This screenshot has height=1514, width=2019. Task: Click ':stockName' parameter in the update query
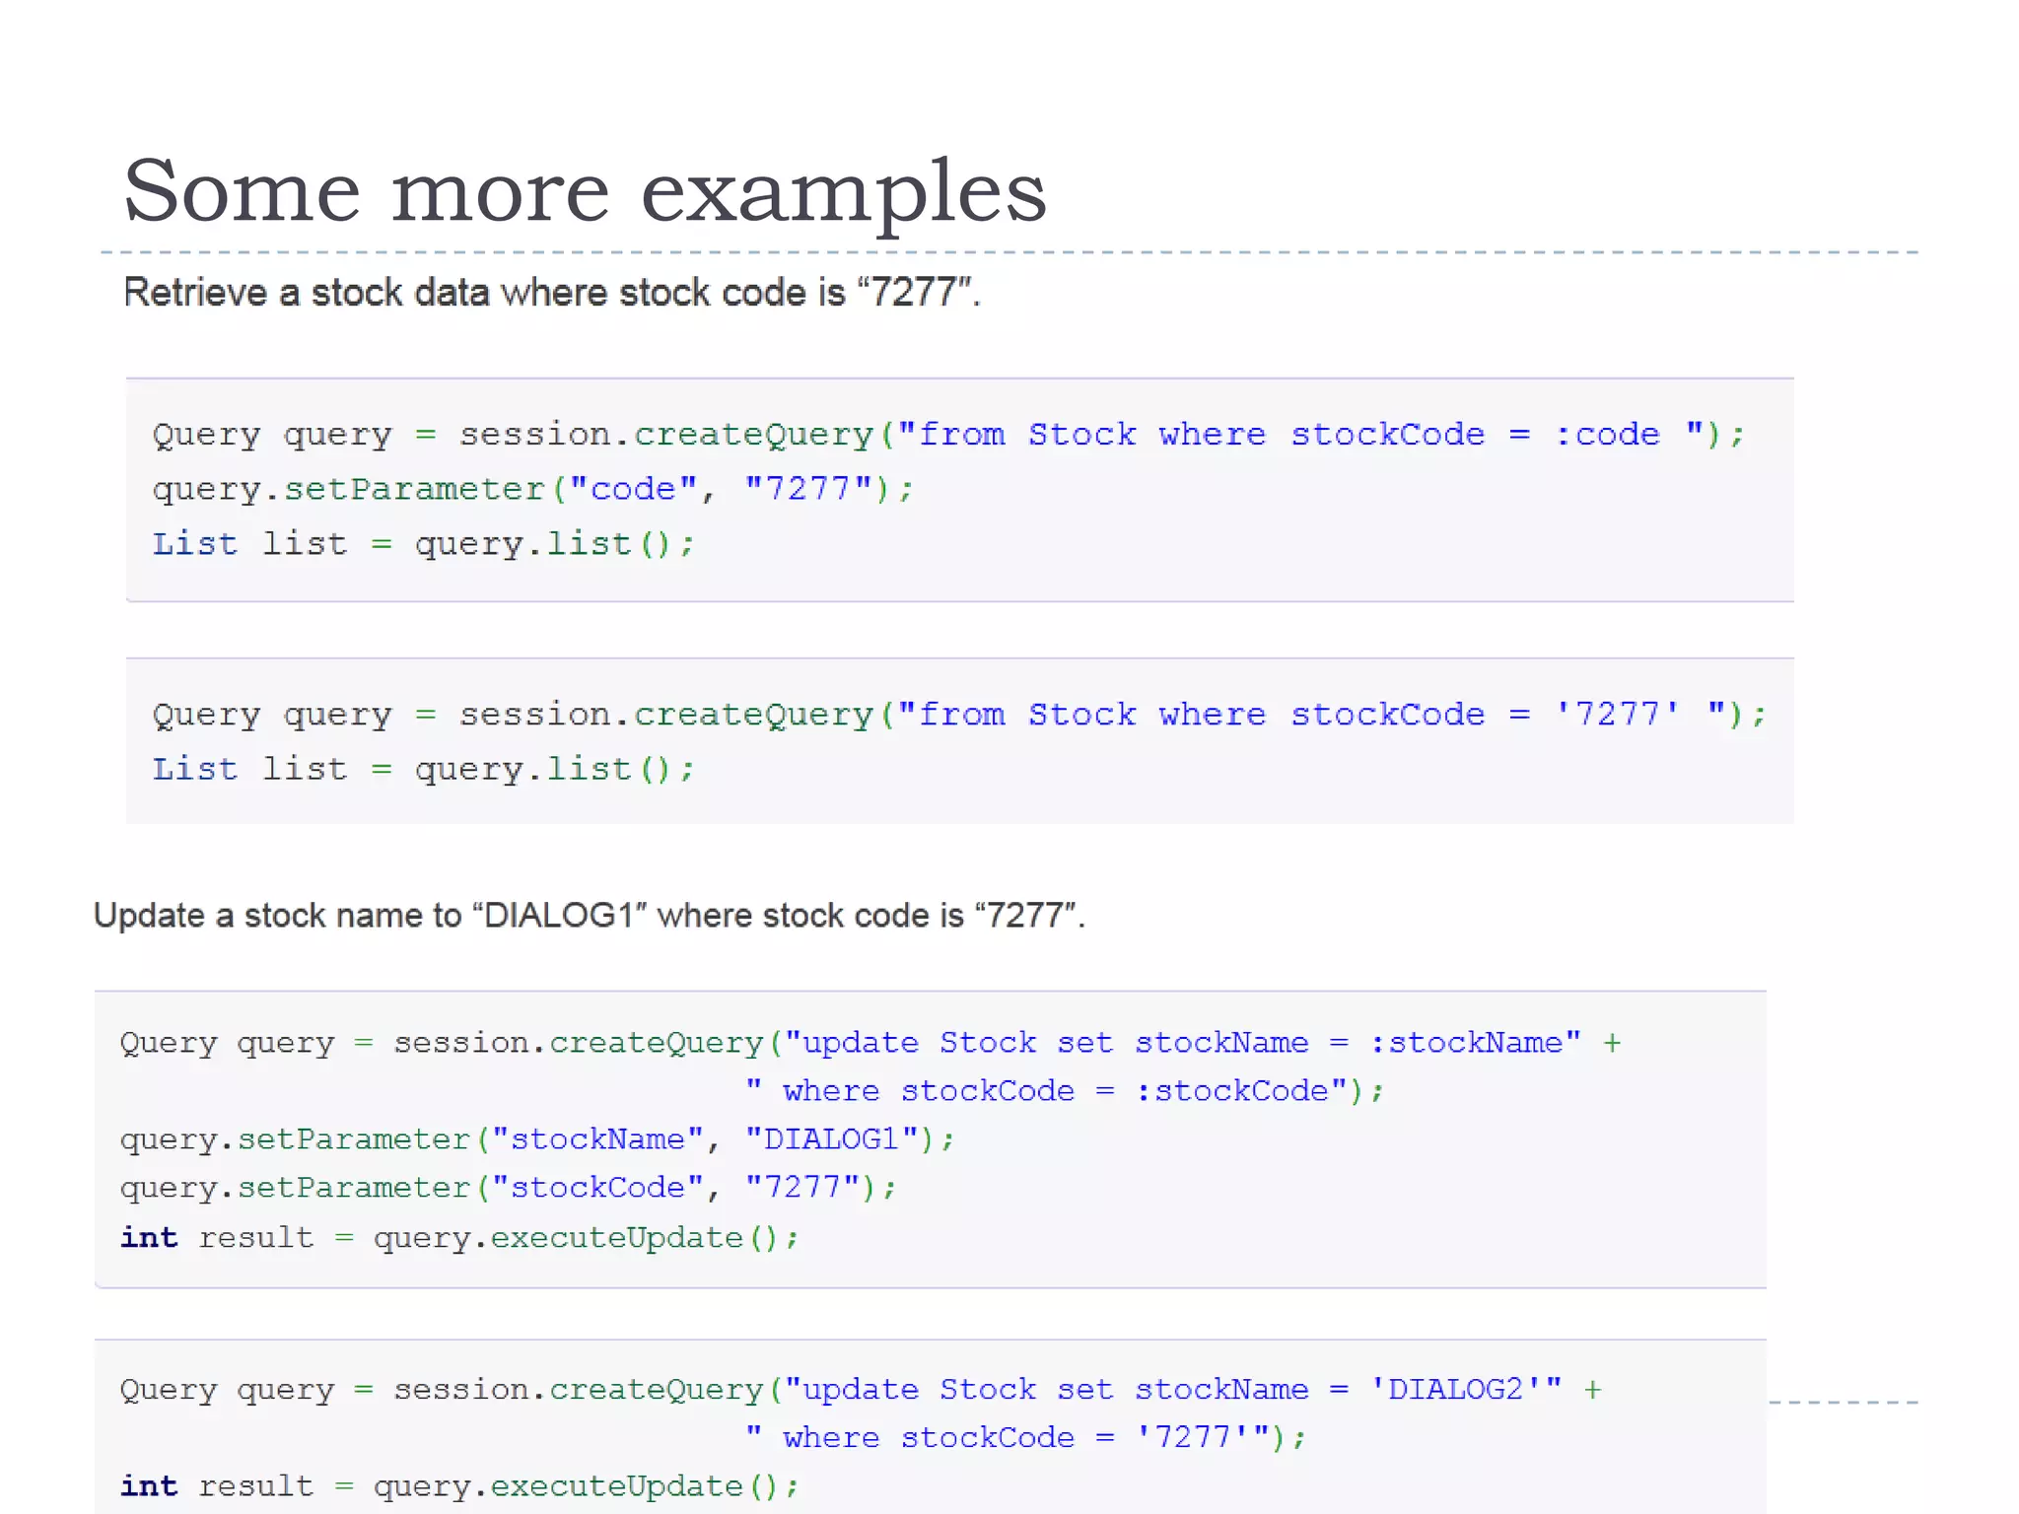point(1467,1043)
